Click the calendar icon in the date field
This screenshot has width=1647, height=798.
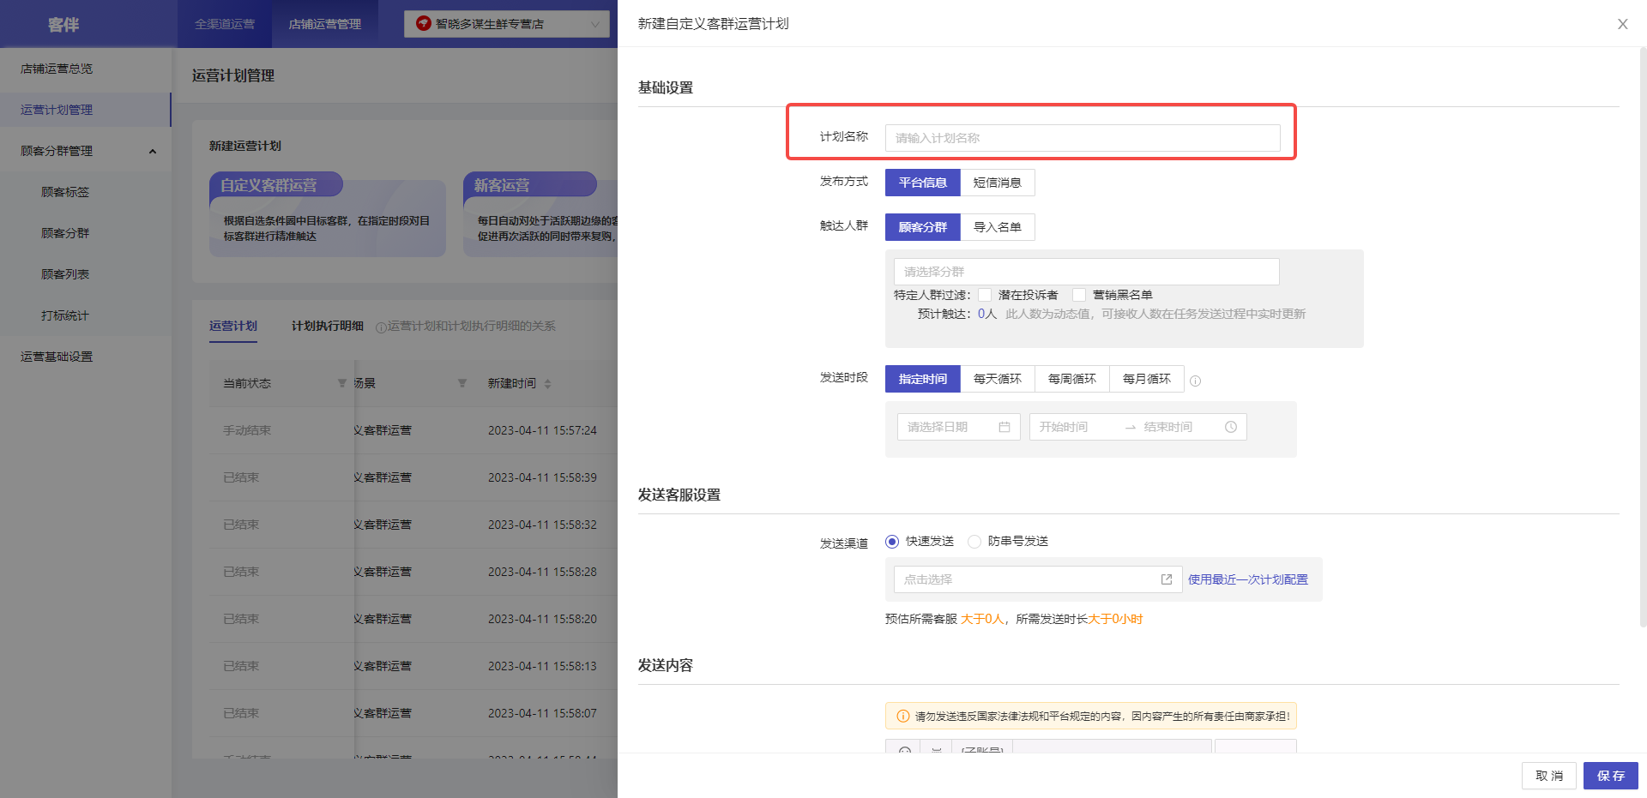coord(1004,427)
